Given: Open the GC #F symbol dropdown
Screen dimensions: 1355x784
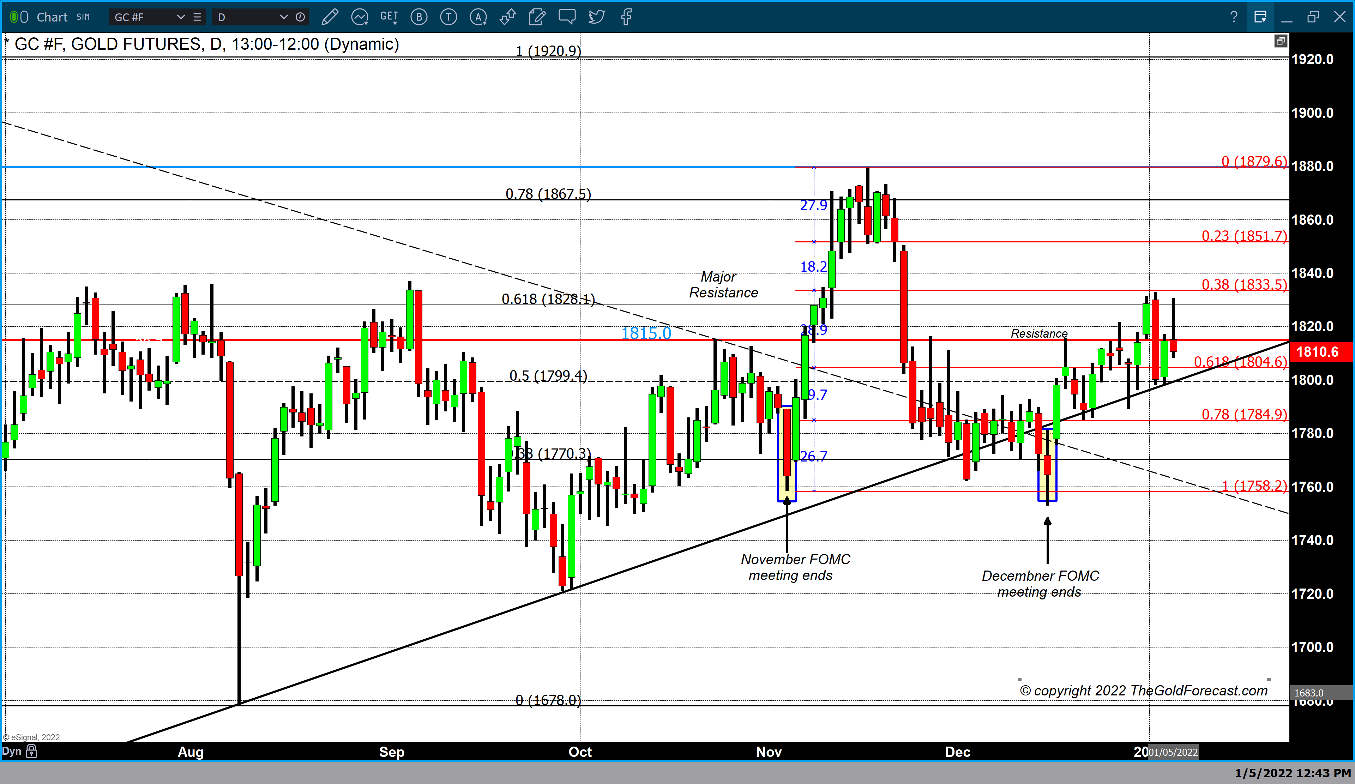Looking at the screenshot, I should pyautogui.click(x=181, y=17).
